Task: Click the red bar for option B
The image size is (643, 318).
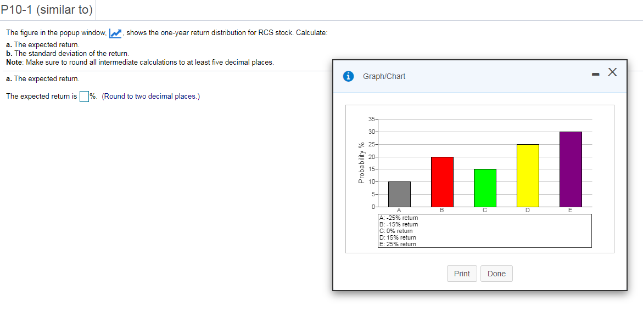Action: pyautogui.click(x=442, y=181)
